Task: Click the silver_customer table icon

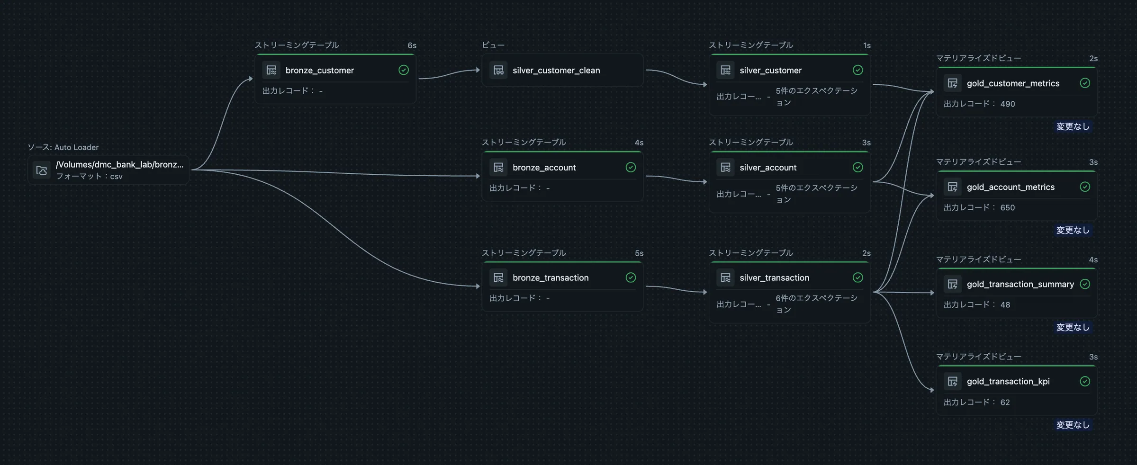Action: click(725, 70)
